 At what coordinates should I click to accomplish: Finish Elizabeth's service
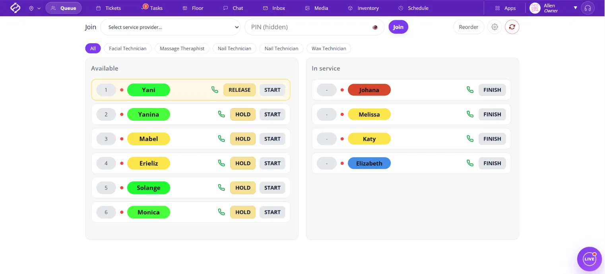tap(492, 163)
